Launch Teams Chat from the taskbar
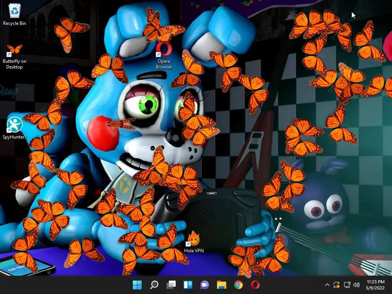The width and height of the screenshot is (392, 294). 204,285
